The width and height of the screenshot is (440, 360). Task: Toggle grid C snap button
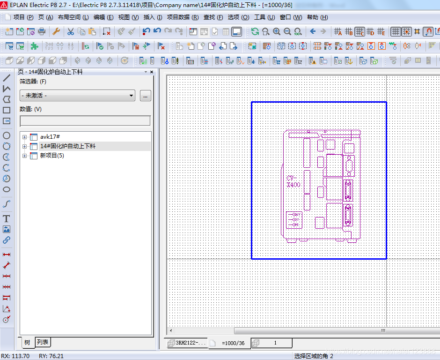click(x=359, y=31)
